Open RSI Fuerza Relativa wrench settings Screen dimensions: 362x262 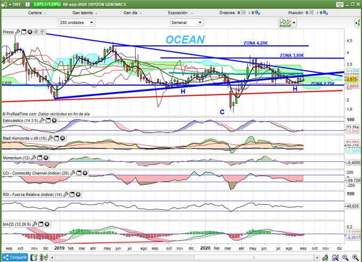pyautogui.click(x=66, y=194)
